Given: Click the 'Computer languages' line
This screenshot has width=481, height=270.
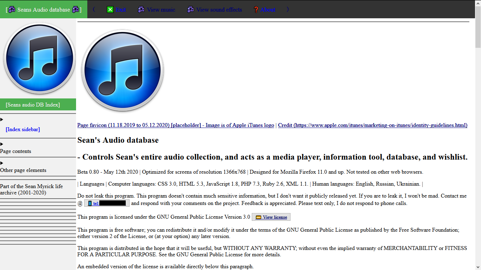Looking at the screenshot, I should 250,184.
